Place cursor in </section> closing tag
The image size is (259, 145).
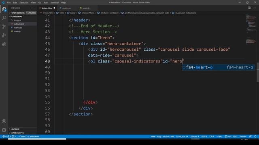[81, 114]
